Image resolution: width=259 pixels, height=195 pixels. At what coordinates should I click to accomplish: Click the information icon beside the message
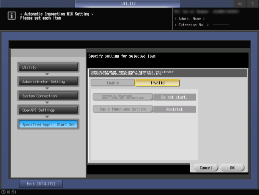tap(12, 16)
